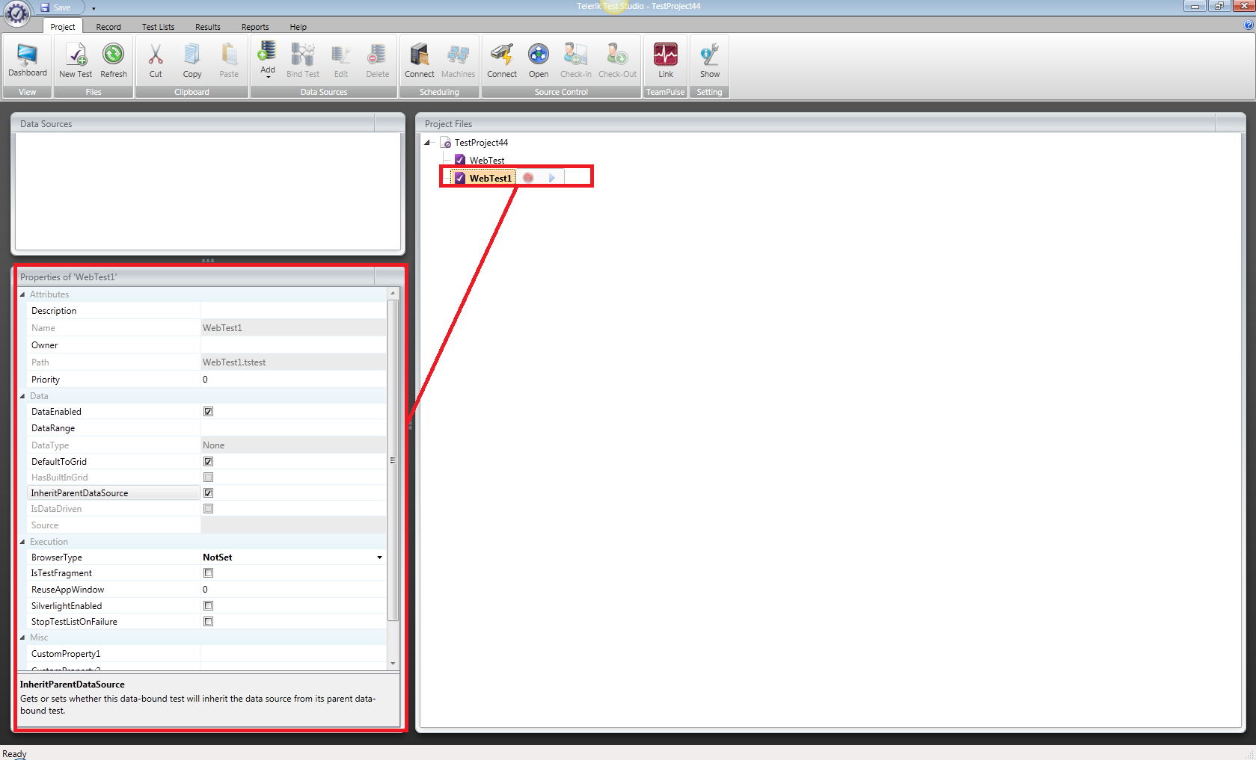Image resolution: width=1256 pixels, height=760 pixels.
Task: Enable the SilverlightEnabled checkbox
Action: [x=208, y=606]
